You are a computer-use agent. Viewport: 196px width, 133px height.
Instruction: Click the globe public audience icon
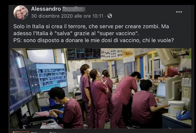pyautogui.click(x=110, y=16)
